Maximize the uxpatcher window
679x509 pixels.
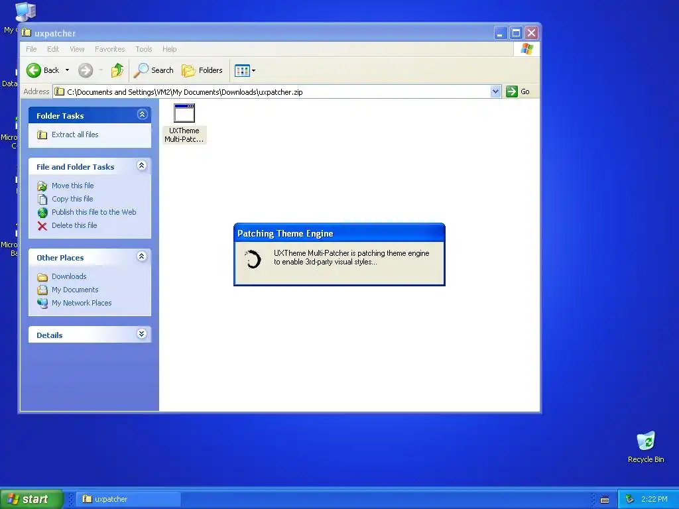point(516,33)
